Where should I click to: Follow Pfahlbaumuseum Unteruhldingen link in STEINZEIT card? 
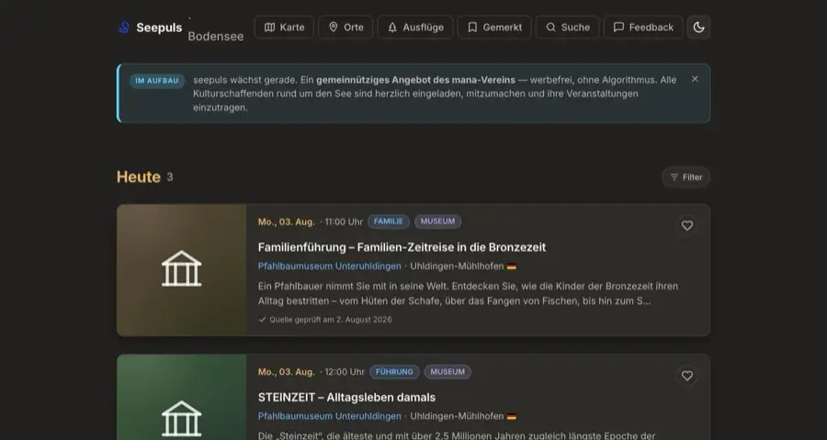330,416
